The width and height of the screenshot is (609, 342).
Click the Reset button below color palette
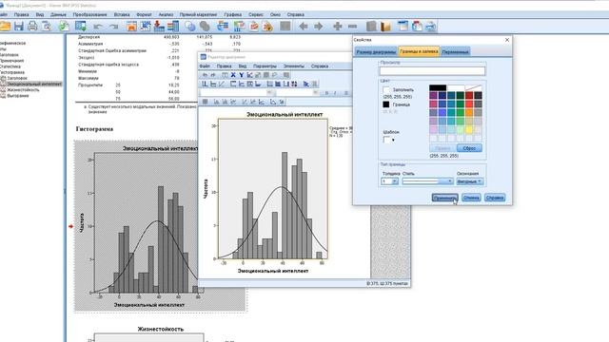469,148
